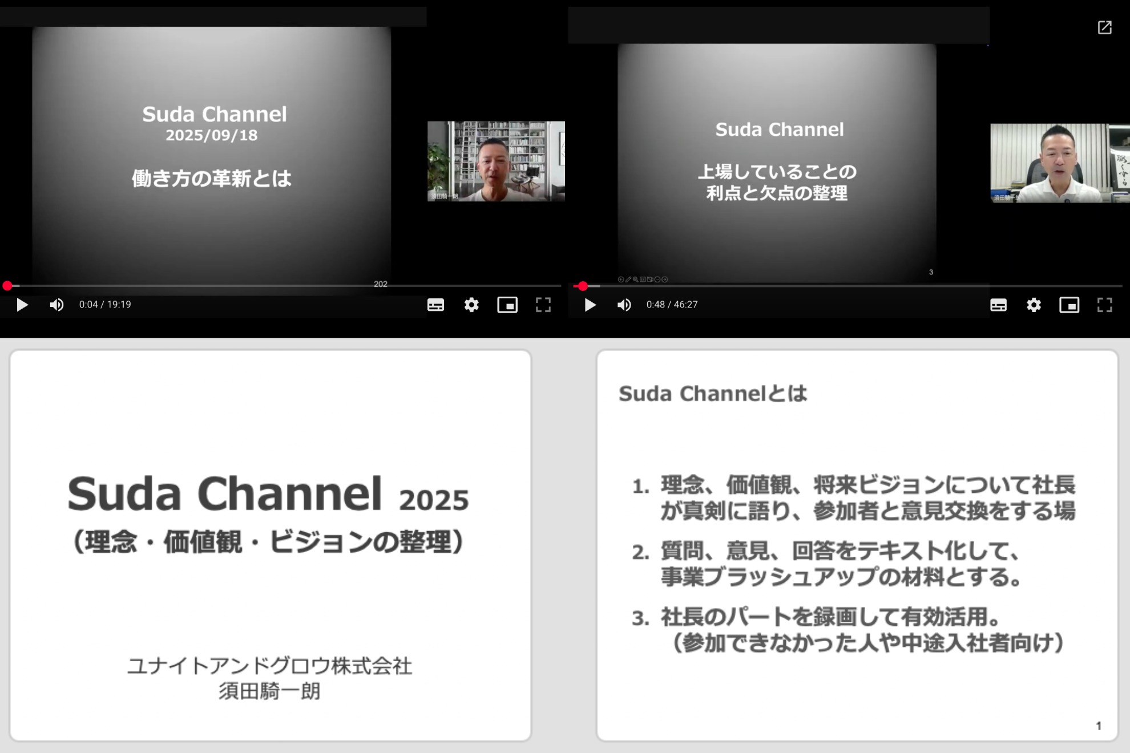Click the Suda Channelとは slide

point(857,545)
